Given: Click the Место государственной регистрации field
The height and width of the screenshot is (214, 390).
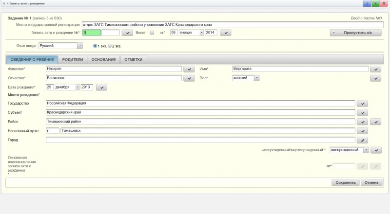Looking at the screenshot, I should [233, 25].
